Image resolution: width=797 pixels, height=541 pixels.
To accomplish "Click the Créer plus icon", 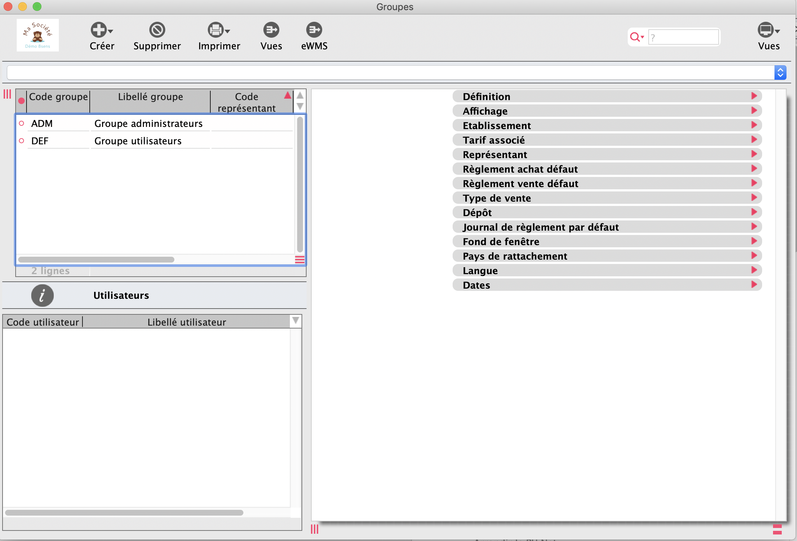I will pos(99,30).
